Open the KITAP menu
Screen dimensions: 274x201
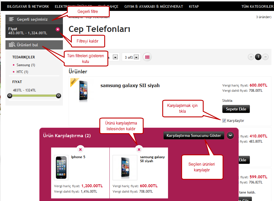click(x=194, y=7)
